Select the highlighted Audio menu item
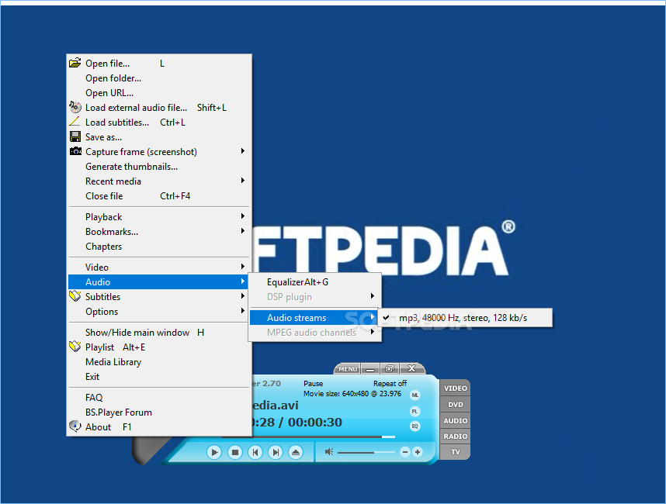This screenshot has height=504, width=666. pyautogui.click(x=159, y=281)
